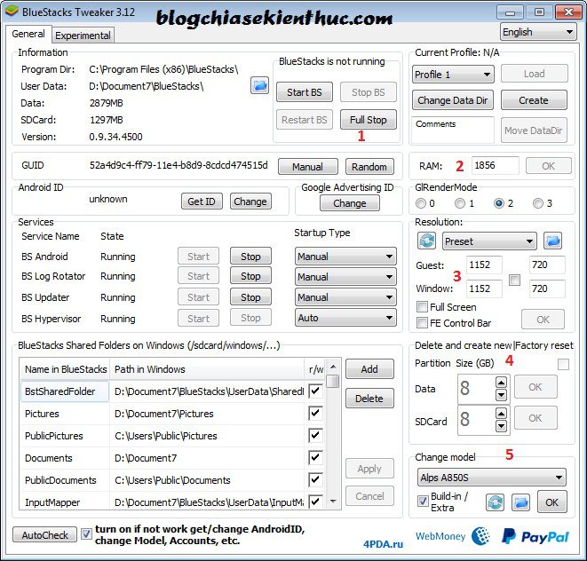Open the User Data folder icon
The image size is (587, 561).
pyautogui.click(x=259, y=86)
